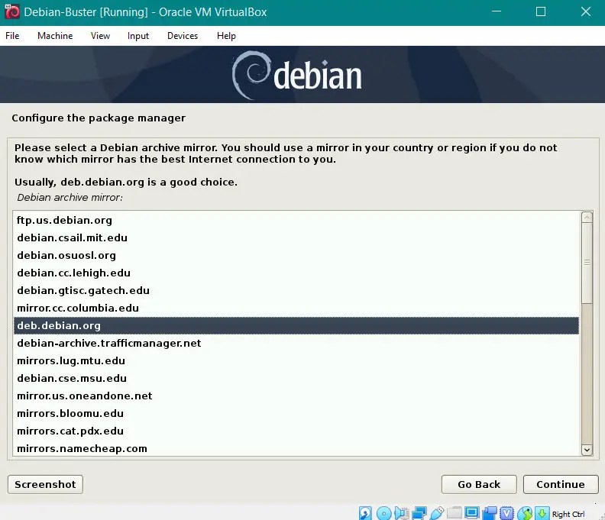Select the mirror.us.oneandone.net mirror
Image resolution: width=605 pixels, height=520 pixels.
pos(296,396)
